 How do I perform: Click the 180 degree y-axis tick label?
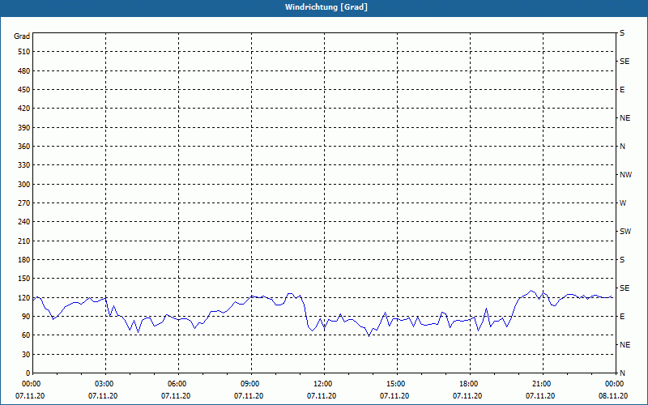pos(23,260)
